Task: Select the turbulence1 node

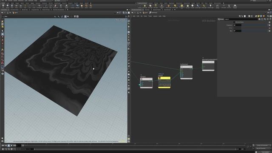Action: point(186,72)
